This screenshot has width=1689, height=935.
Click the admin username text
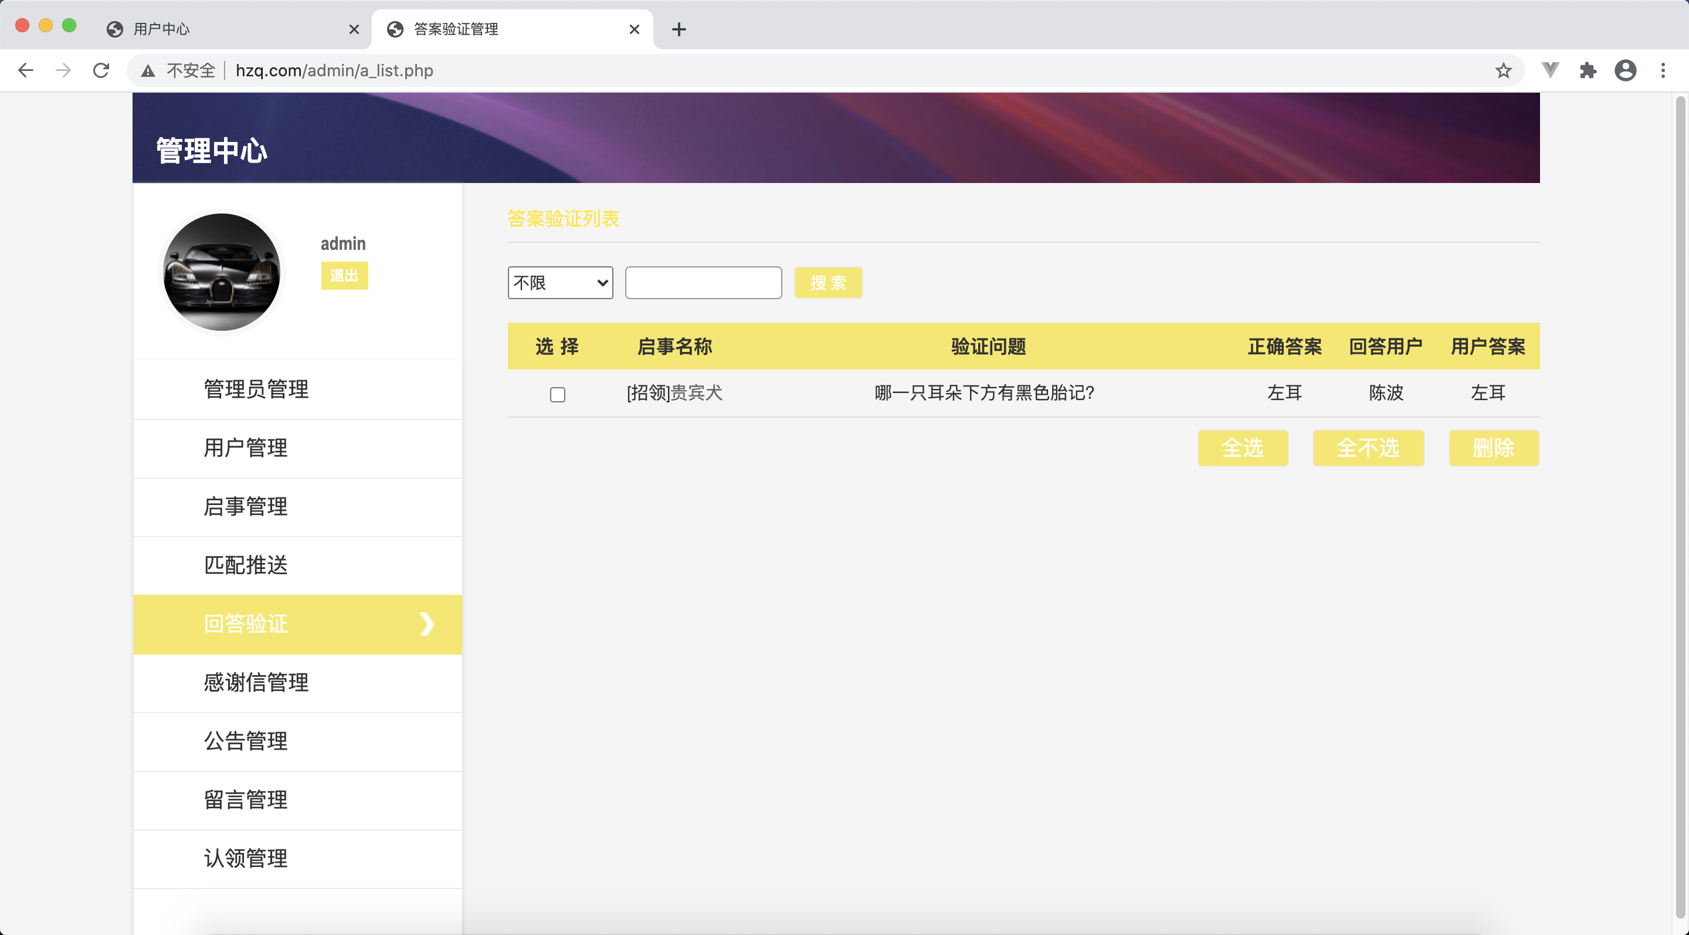point(343,244)
